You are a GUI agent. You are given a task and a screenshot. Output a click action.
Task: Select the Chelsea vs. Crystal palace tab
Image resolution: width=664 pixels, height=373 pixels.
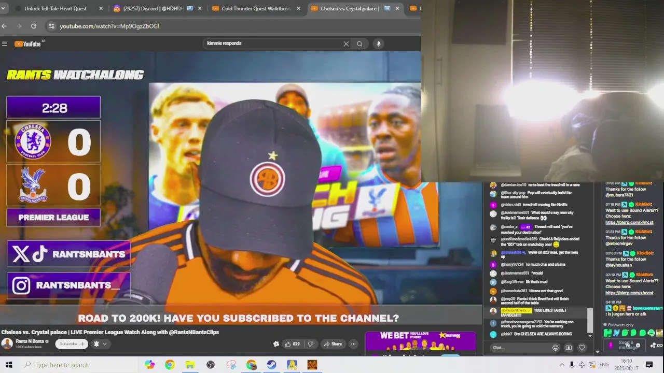click(355, 8)
